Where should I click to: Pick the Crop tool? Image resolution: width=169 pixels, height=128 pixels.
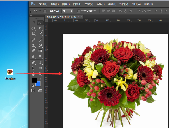(33, 34)
